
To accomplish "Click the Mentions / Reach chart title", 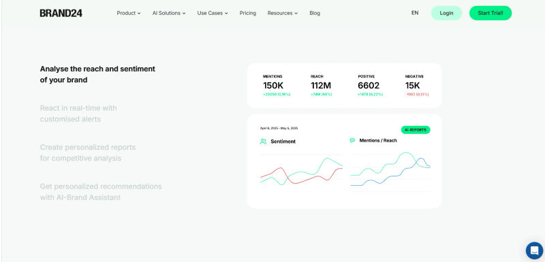I will (x=378, y=141).
